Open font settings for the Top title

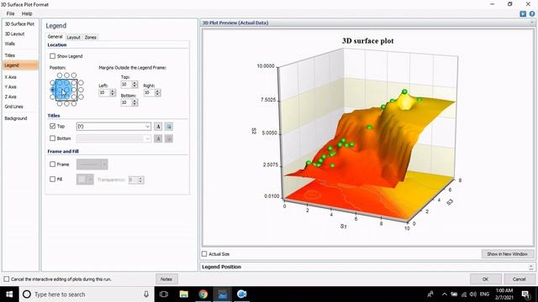click(158, 127)
